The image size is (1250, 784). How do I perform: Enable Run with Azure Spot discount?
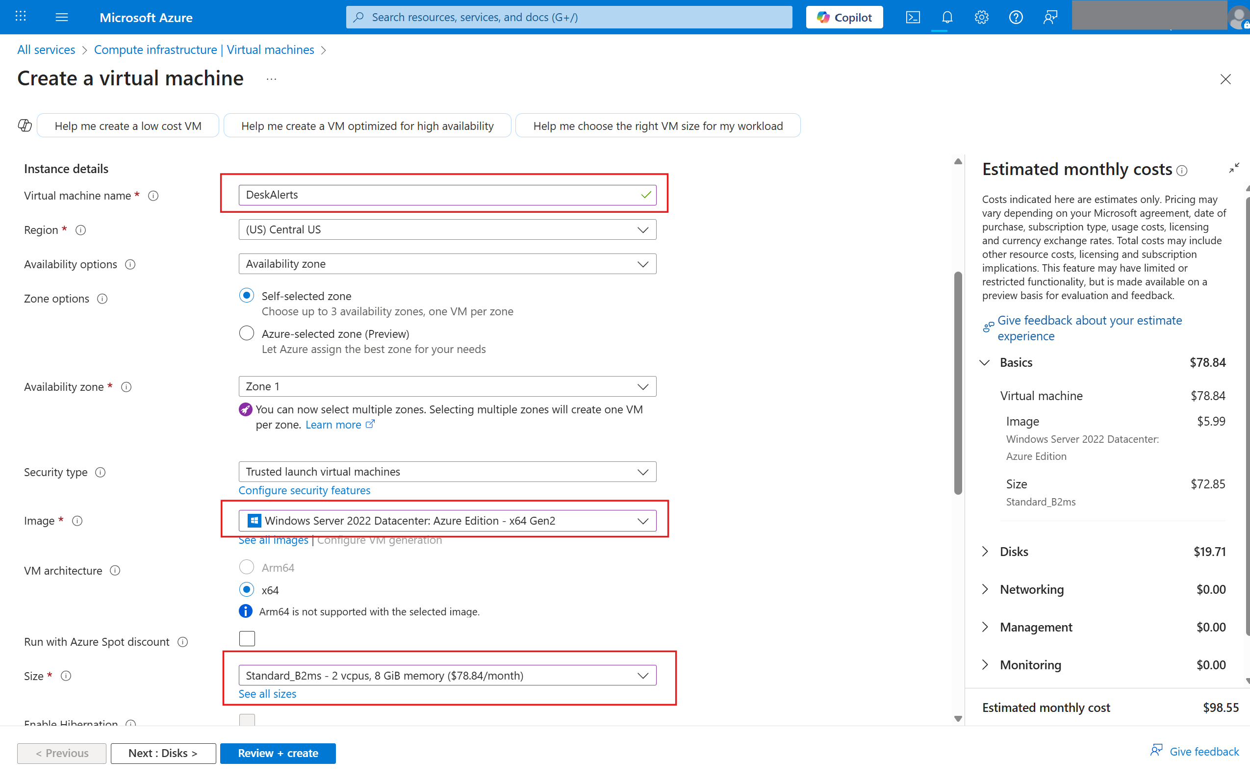tap(247, 639)
